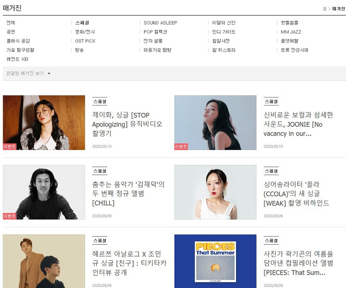
Task: Go to 홈 in the breadcrumb
Action: coord(324,9)
